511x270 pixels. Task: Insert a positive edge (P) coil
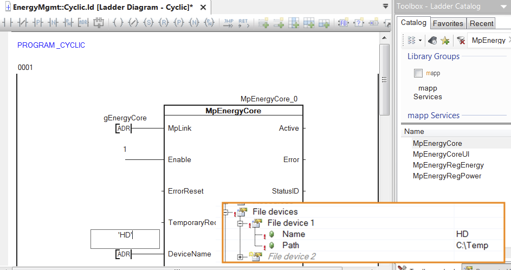coord(179,23)
